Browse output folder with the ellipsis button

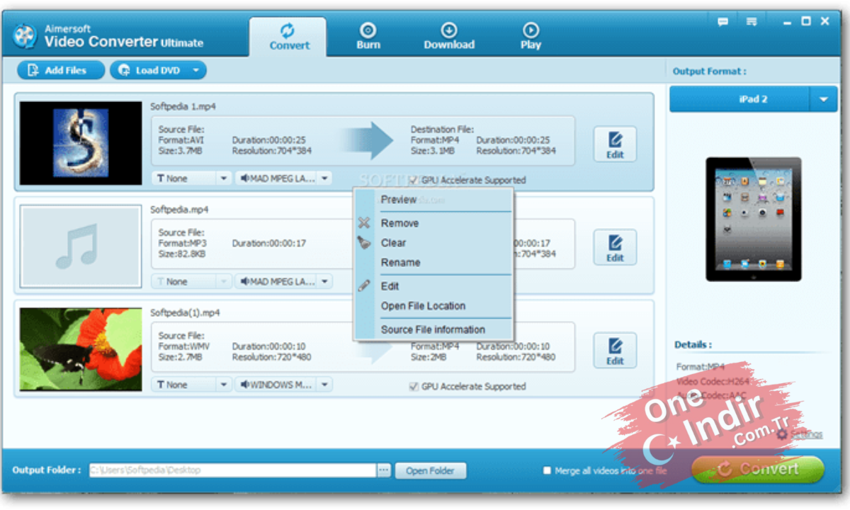[x=384, y=470]
